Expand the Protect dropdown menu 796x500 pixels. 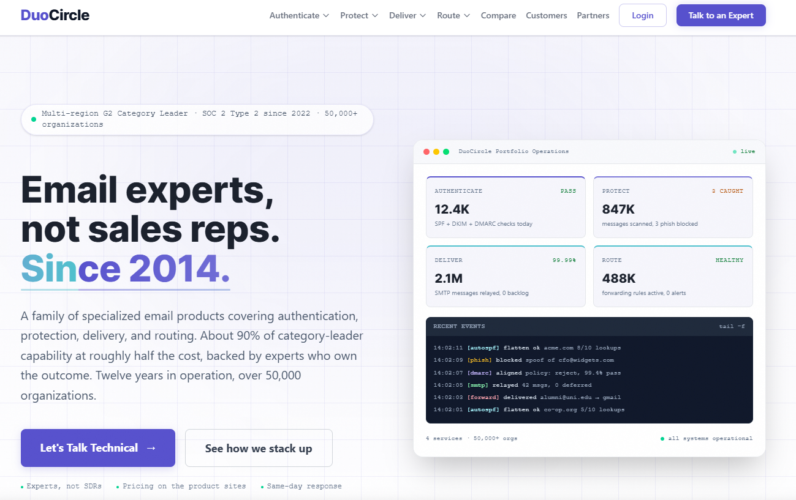(x=359, y=15)
